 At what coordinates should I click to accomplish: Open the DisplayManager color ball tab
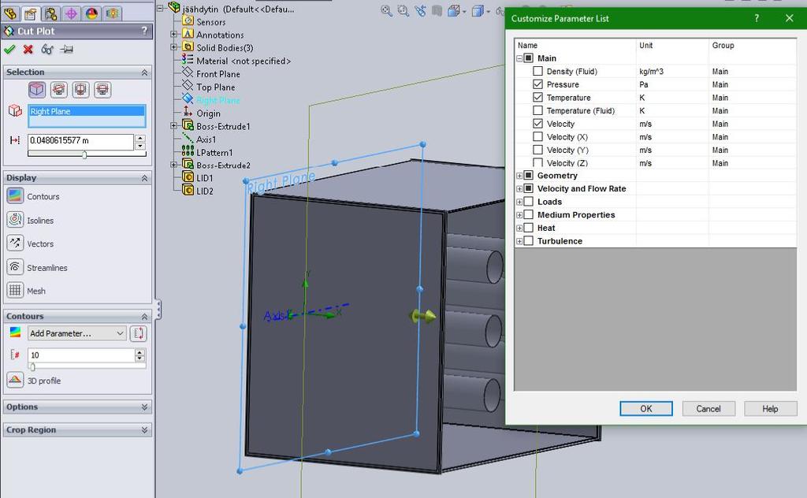pos(91,13)
